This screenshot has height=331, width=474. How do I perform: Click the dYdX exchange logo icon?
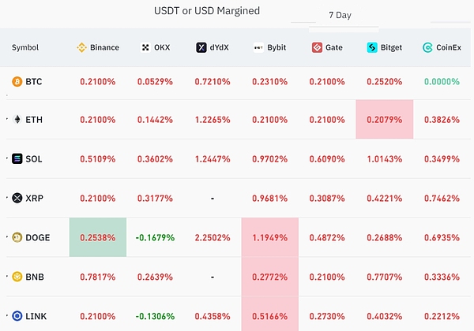point(201,47)
